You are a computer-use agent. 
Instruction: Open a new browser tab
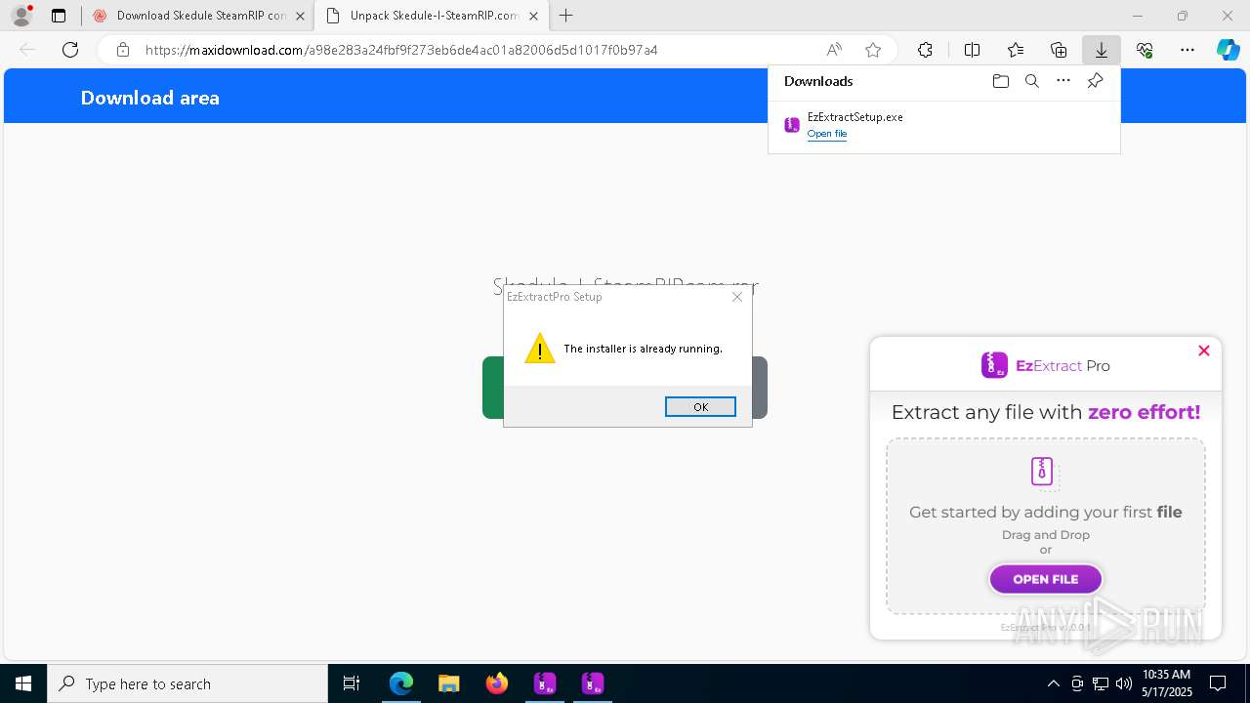(x=566, y=16)
